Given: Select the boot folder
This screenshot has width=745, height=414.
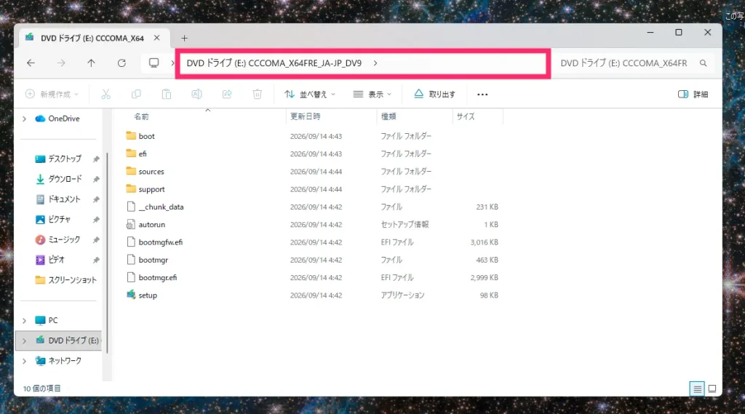Looking at the screenshot, I should 146,136.
